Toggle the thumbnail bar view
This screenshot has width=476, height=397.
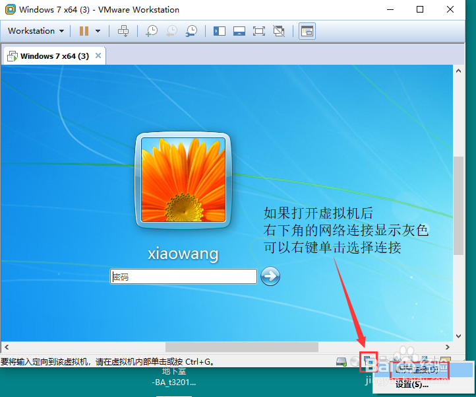239,31
